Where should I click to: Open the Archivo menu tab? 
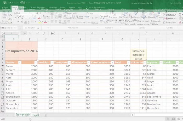tap(5, 9)
